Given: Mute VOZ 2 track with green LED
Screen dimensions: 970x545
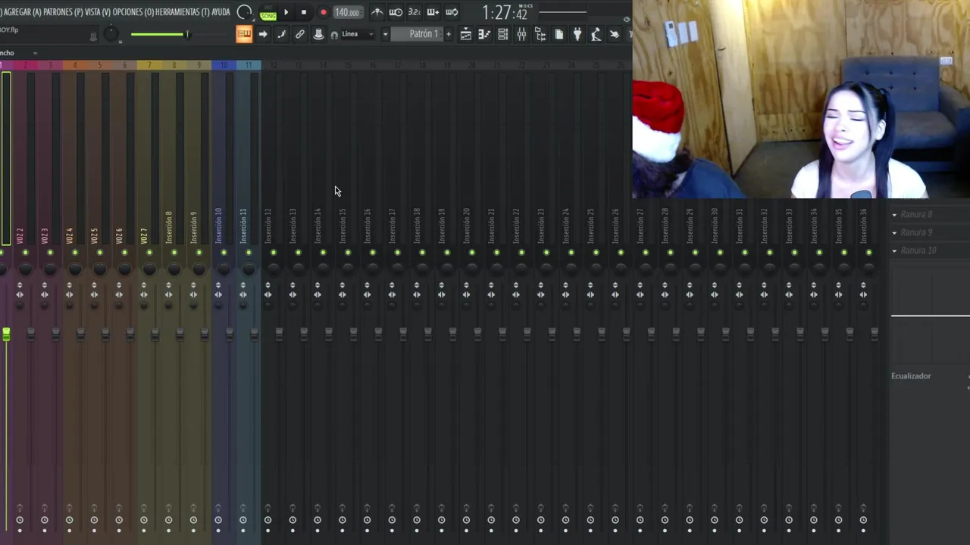Looking at the screenshot, I should (25, 253).
